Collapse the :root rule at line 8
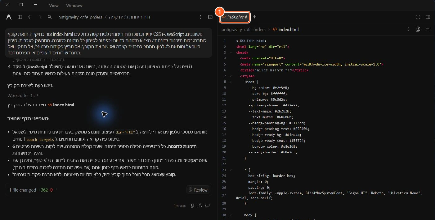Viewport: 435px width, 220px height. [231, 82]
